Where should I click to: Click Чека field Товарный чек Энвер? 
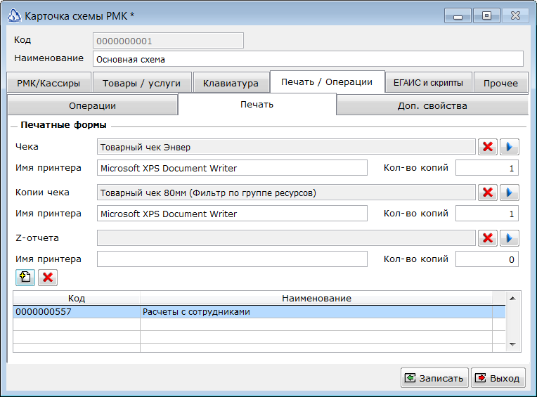[x=286, y=147]
